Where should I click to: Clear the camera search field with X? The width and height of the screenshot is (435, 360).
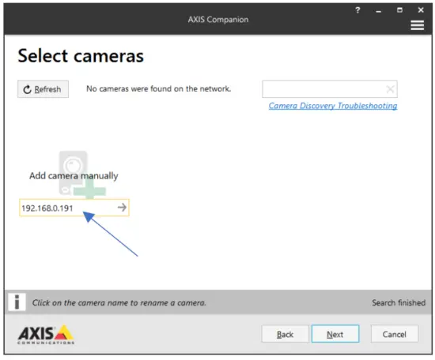(390, 89)
